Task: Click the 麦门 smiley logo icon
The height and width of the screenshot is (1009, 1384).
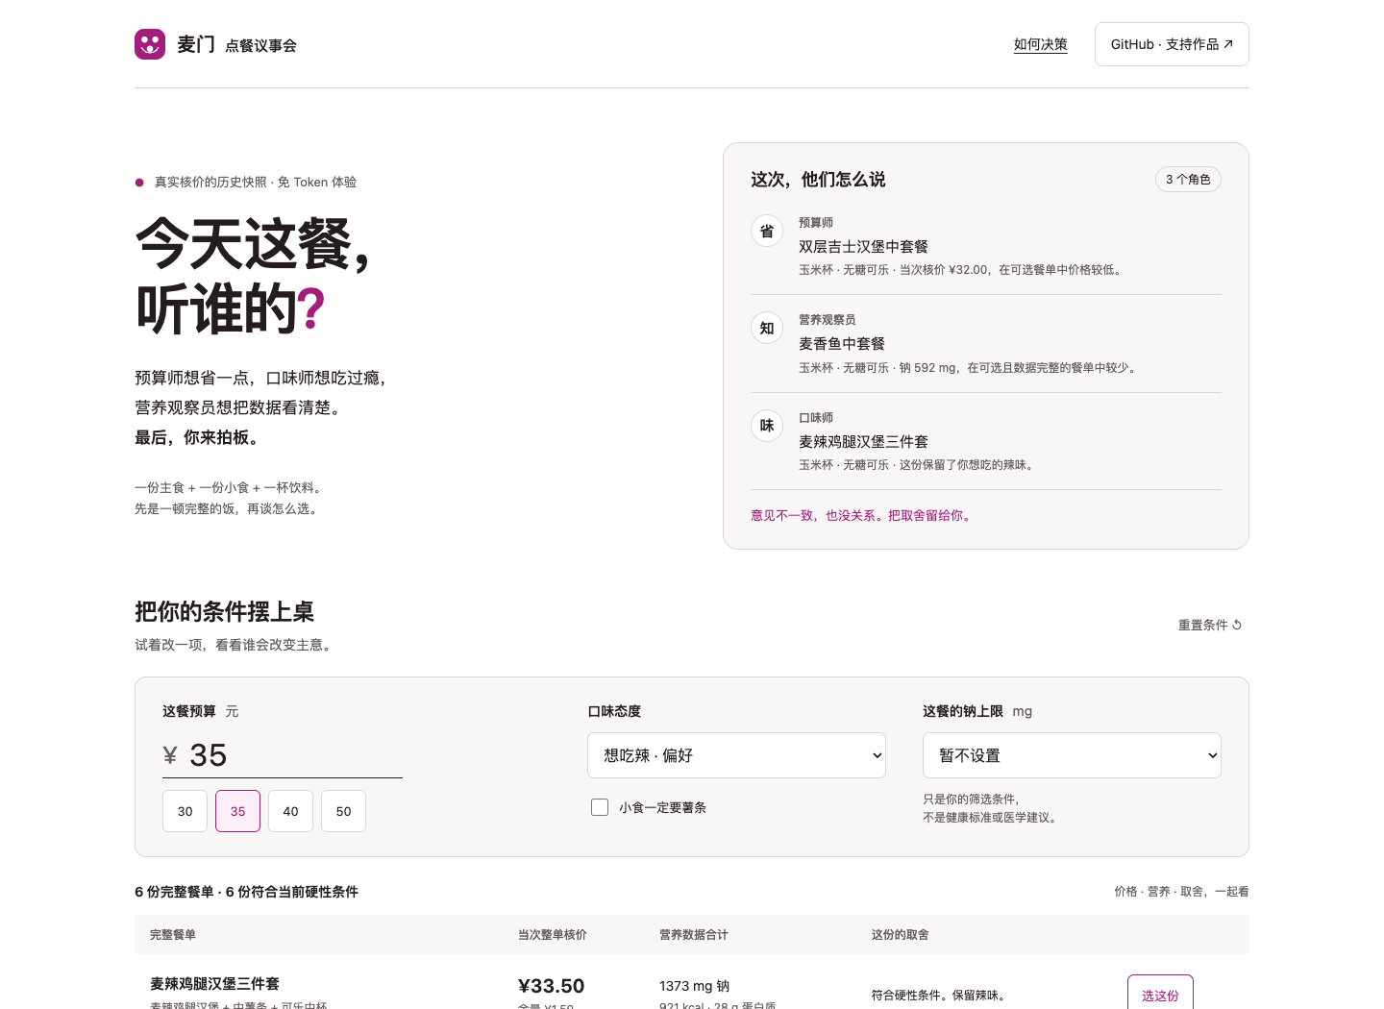Action: click(x=150, y=44)
